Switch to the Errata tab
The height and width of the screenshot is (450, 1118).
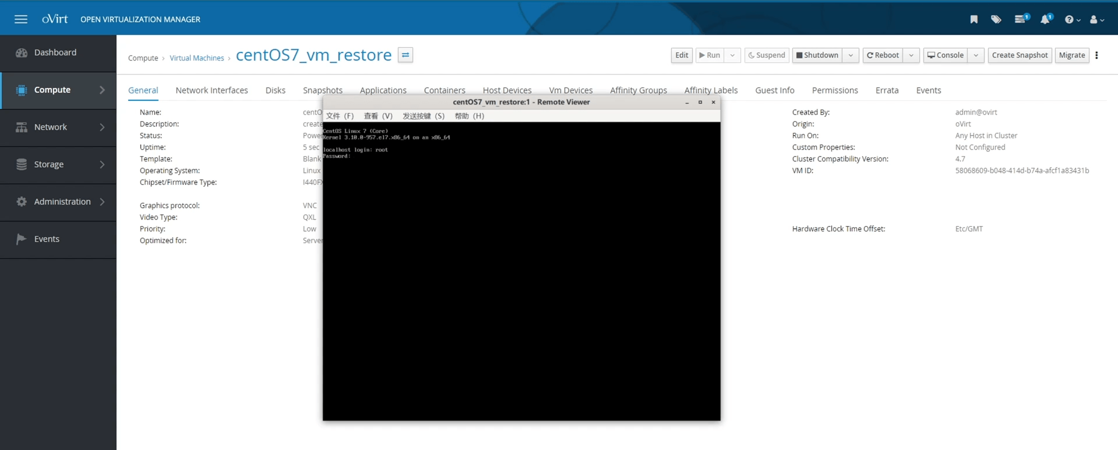[x=887, y=90]
